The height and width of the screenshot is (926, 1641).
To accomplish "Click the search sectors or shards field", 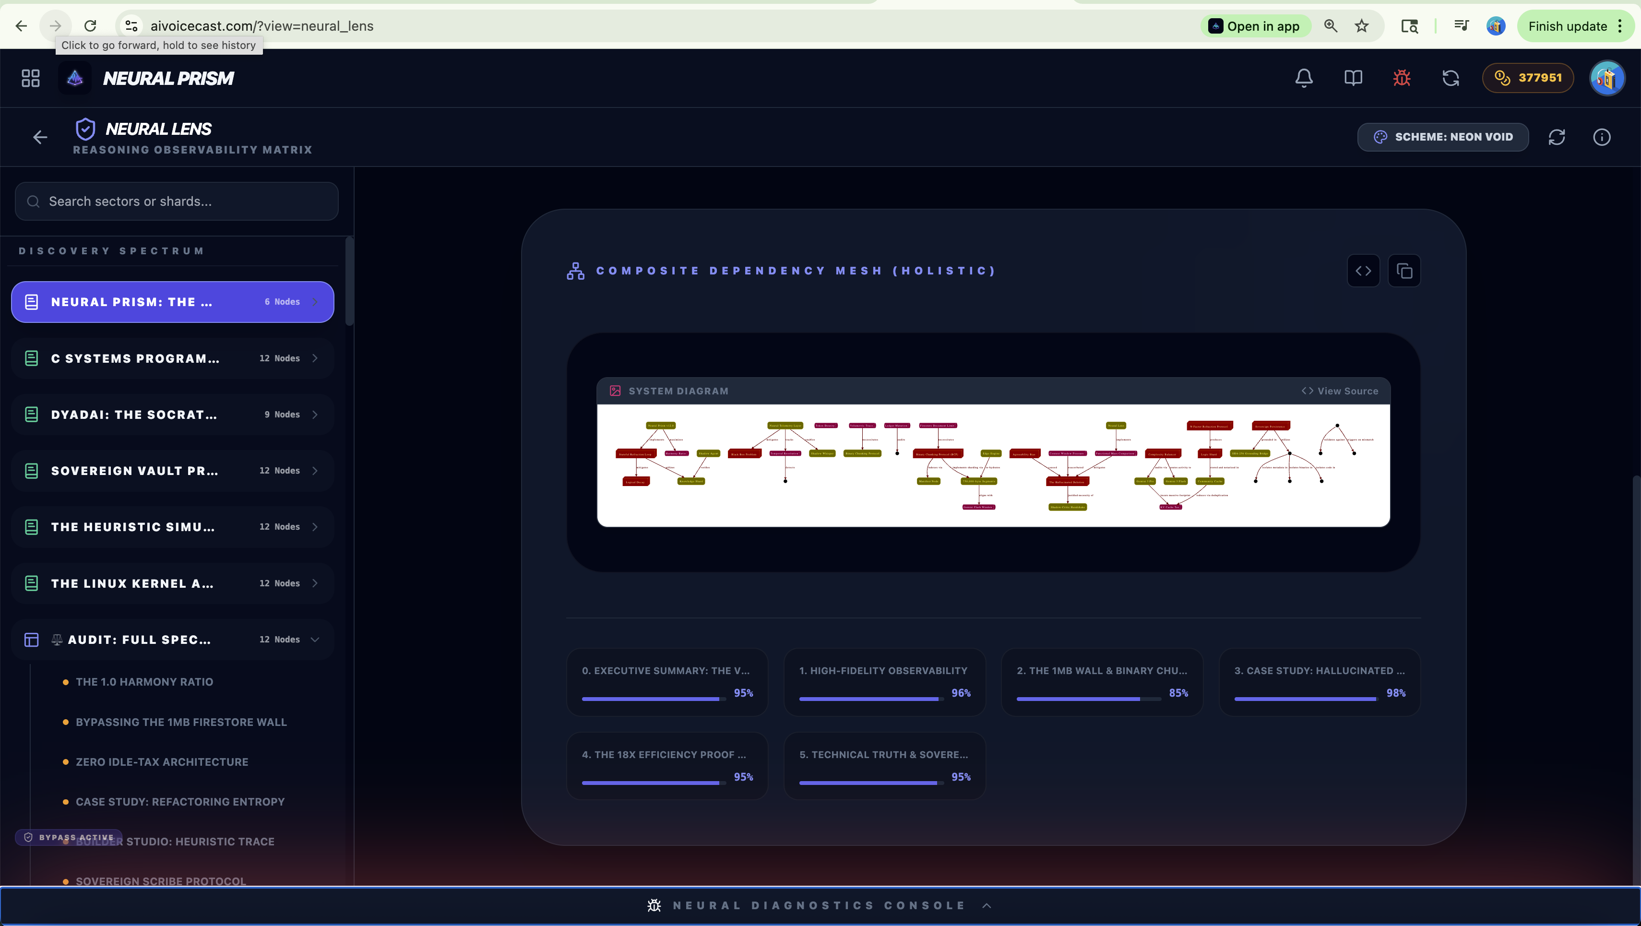I will click(177, 201).
